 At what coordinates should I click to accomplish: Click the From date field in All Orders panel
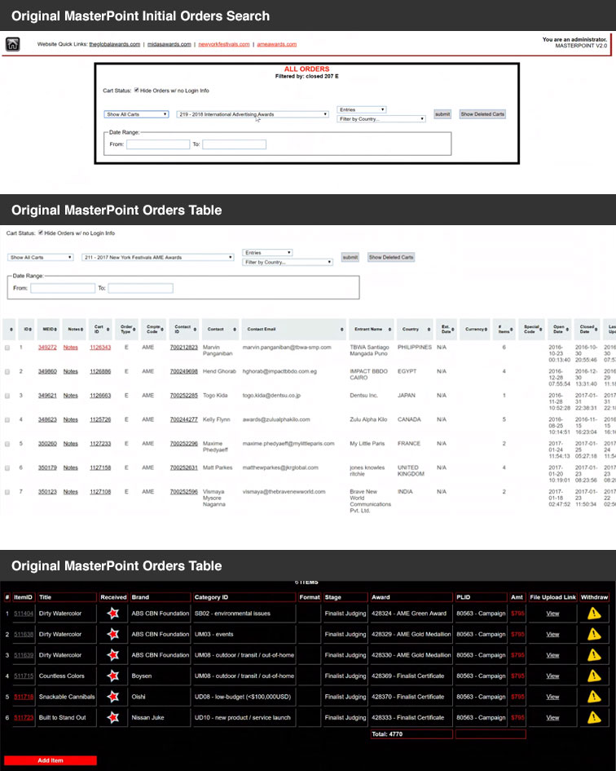[x=158, y=144]
